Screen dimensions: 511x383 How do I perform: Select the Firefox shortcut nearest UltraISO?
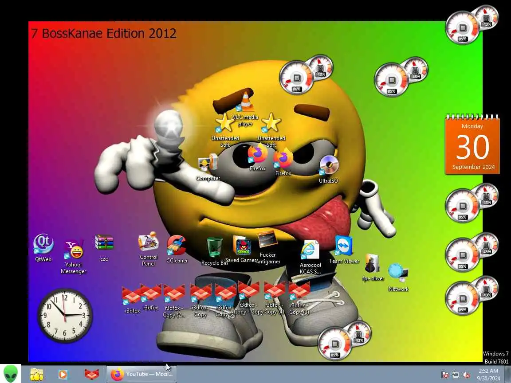tap(283, 163)
